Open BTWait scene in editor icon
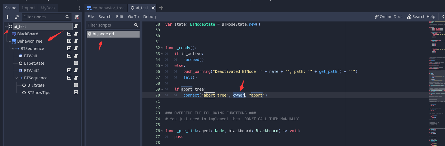Screen dimensions: 445x146 pos(69,56)
